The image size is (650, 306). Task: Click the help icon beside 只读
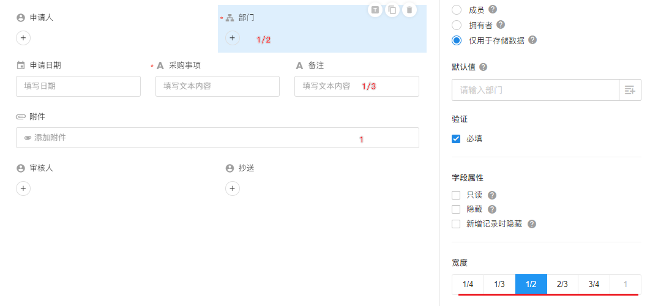coord(492,195)
